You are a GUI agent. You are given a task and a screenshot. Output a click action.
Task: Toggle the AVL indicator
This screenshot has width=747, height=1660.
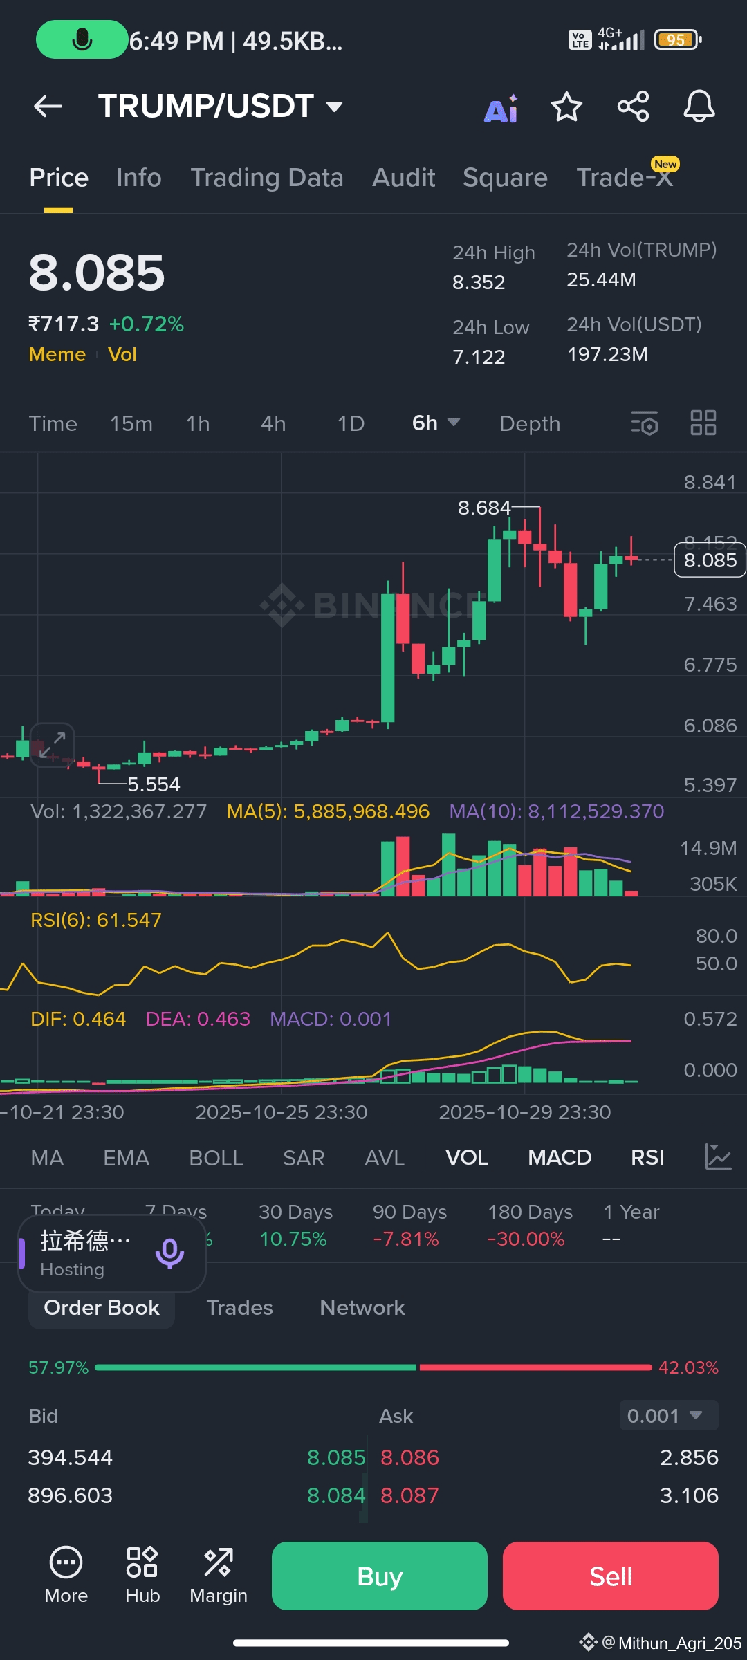point(385,1157)
